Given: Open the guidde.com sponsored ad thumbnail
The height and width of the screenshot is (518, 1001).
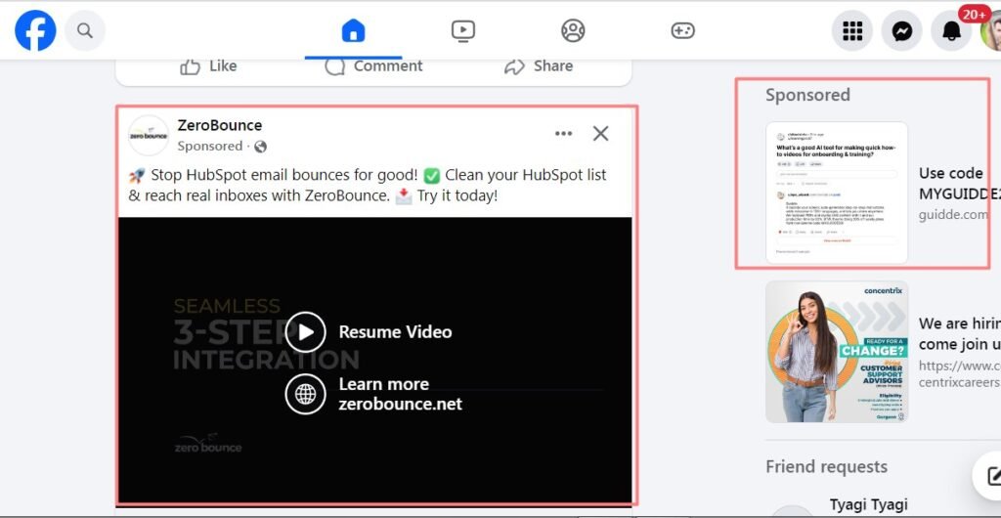Looking at the screenshot, I should [x=836, y=193].
